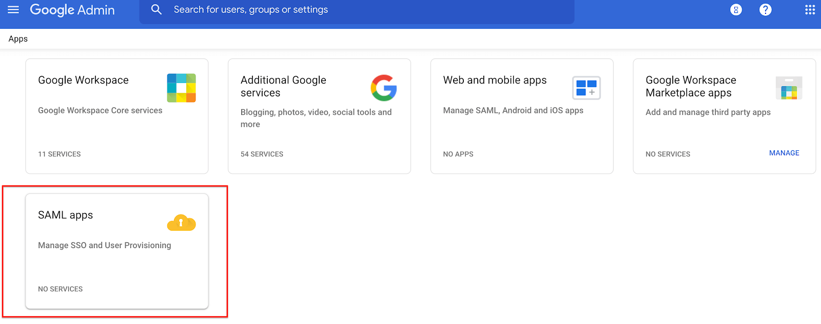
Task: Open Web and mobile apps card title
Action: click(x=495, y=80)
